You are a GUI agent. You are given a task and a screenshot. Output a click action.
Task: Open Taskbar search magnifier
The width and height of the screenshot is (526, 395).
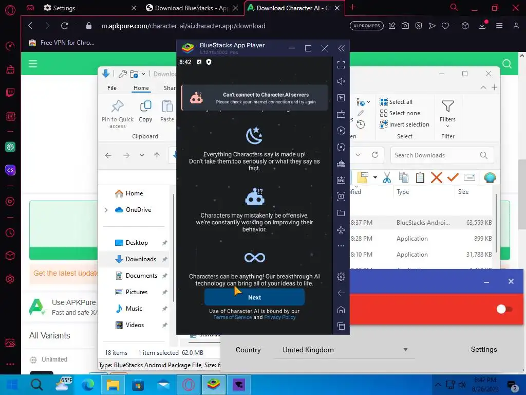[36, 385]
